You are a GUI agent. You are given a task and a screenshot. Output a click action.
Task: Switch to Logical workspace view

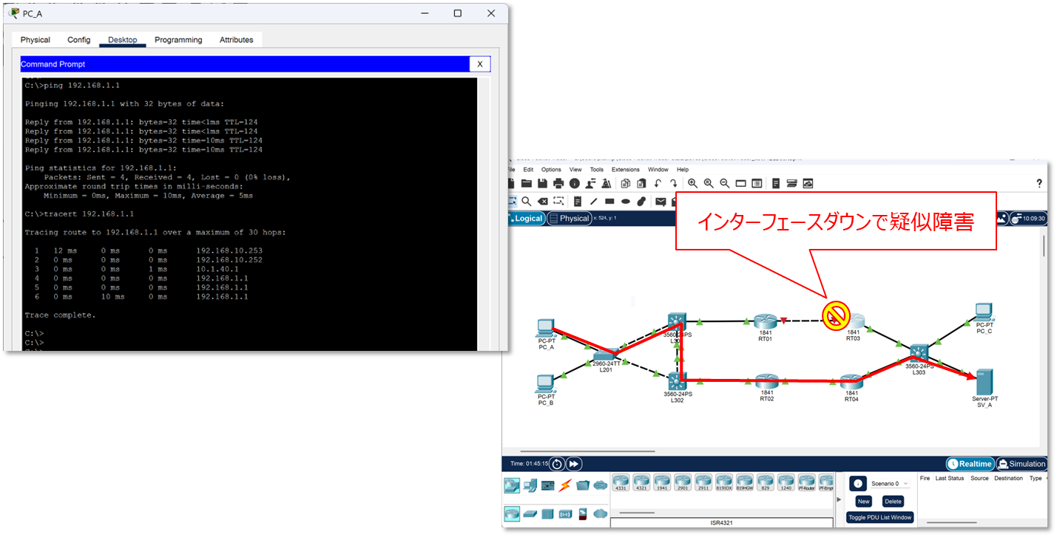coord(525,219)
